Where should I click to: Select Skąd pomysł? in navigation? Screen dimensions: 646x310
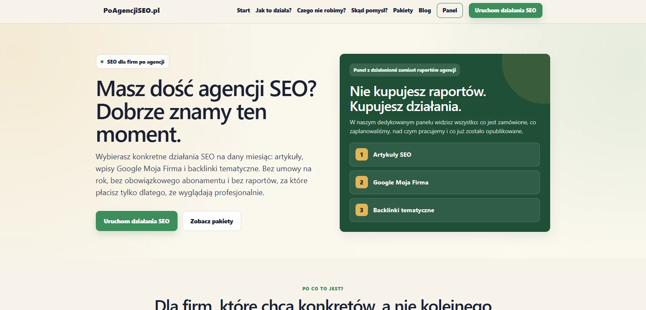pos(369,10)
